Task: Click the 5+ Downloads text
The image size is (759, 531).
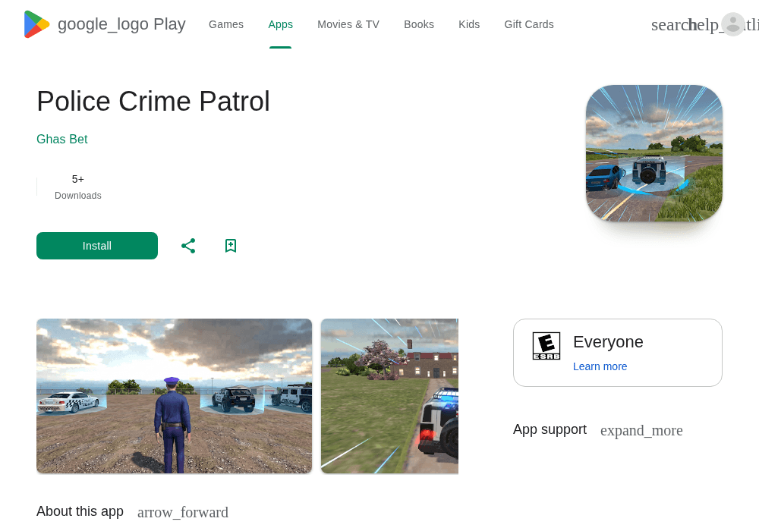Action: [x=78, y=187]
